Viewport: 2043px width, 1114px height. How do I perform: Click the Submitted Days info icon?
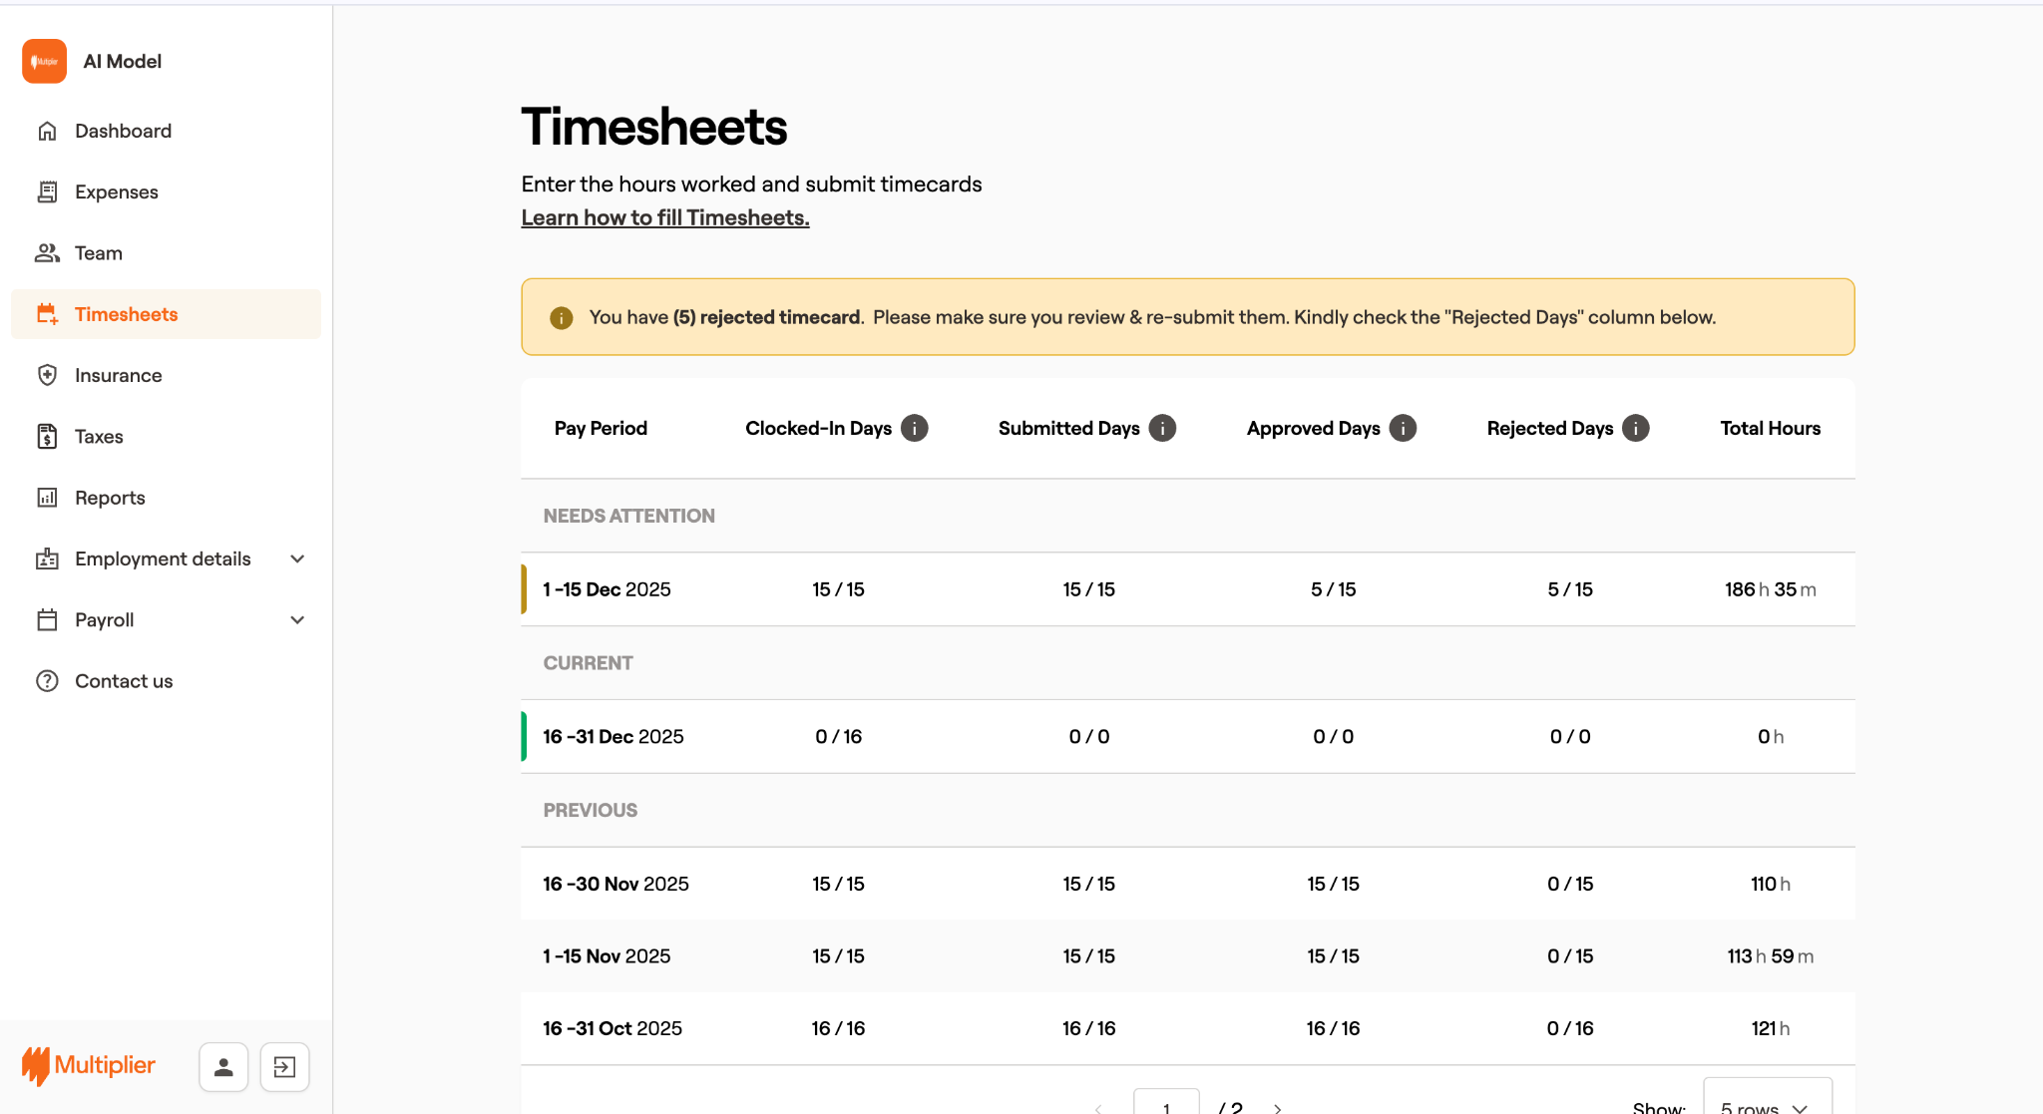(1162, 428)
